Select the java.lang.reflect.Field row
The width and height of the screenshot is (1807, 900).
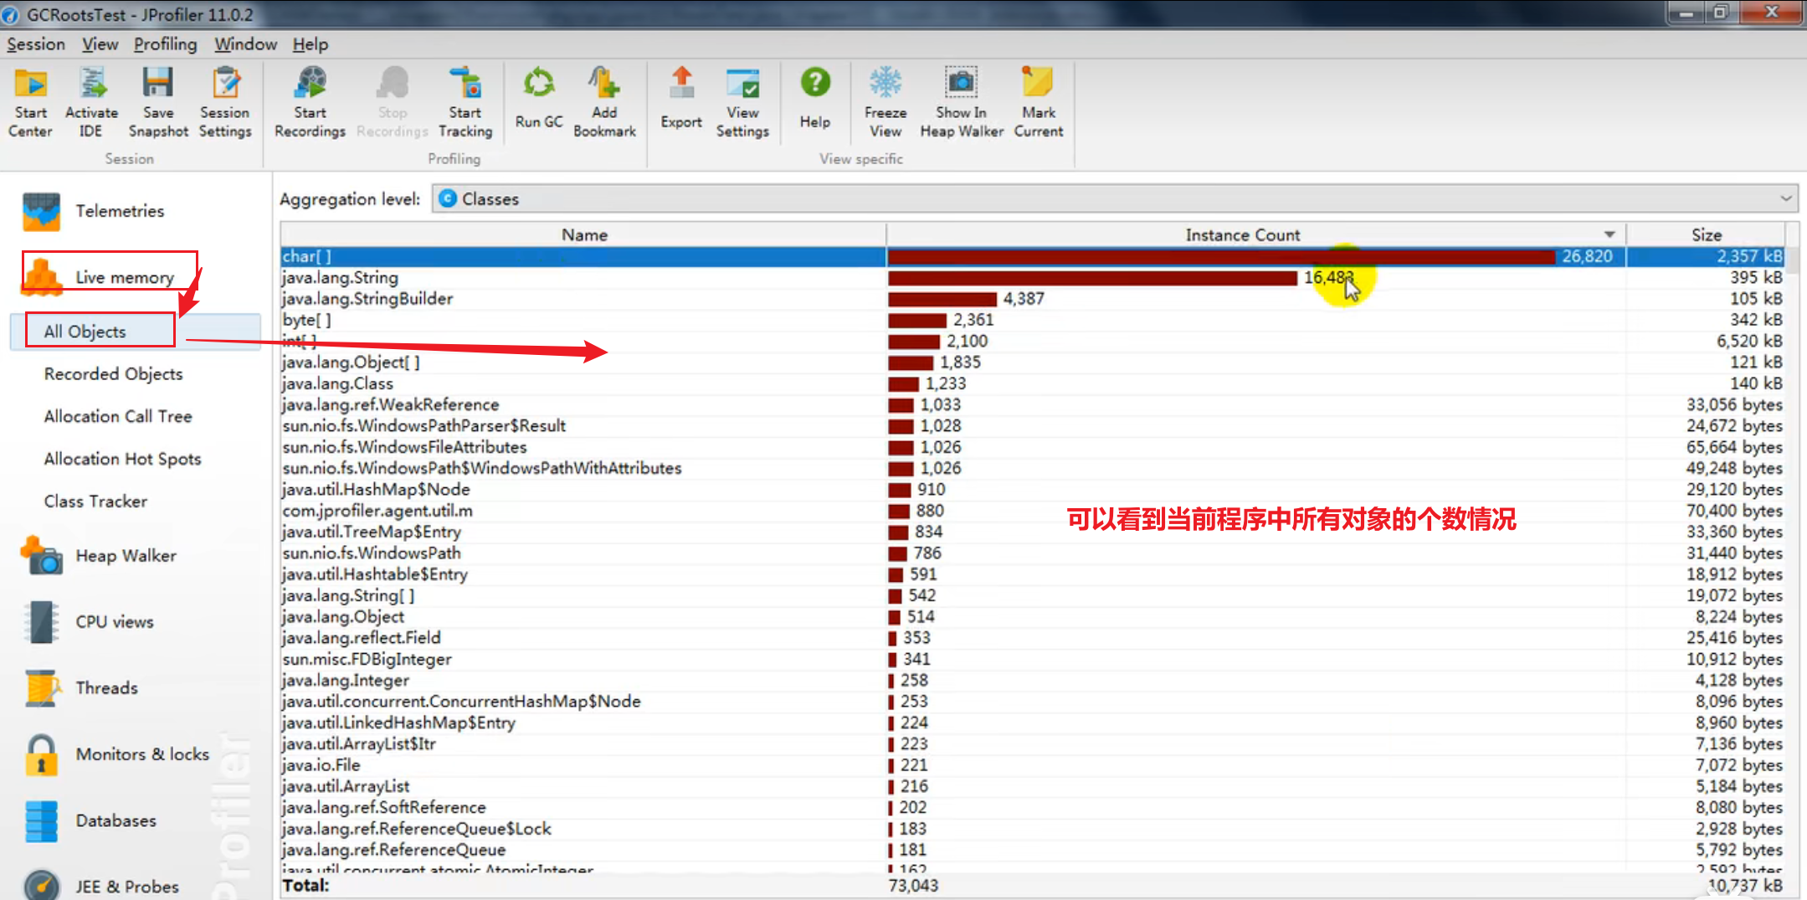tap(1032, 638)
